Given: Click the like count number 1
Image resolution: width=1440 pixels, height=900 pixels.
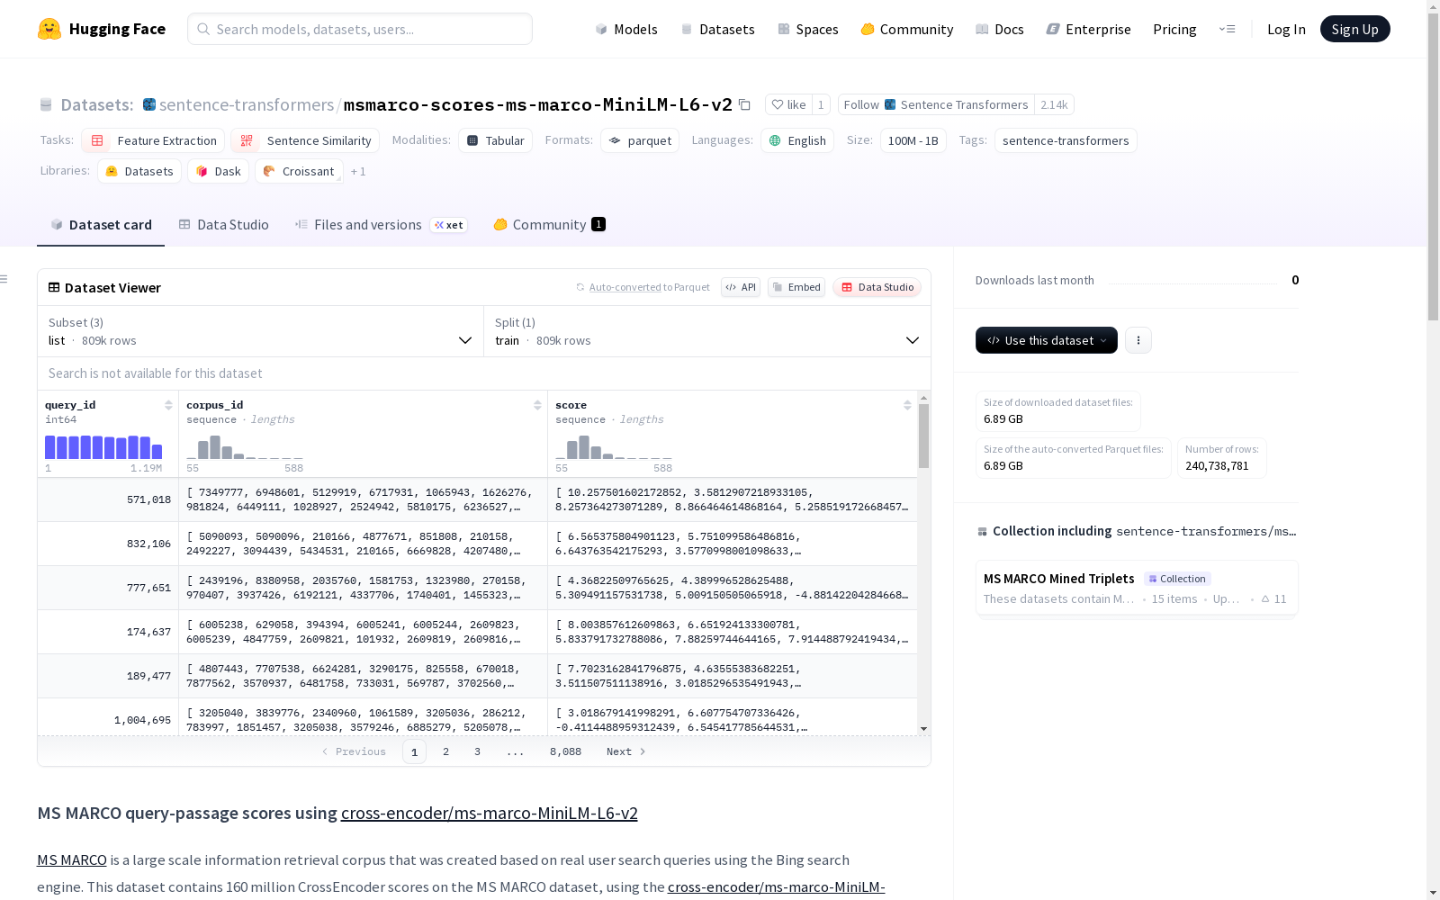Looking at the screenshot, I should click(821, 104).
